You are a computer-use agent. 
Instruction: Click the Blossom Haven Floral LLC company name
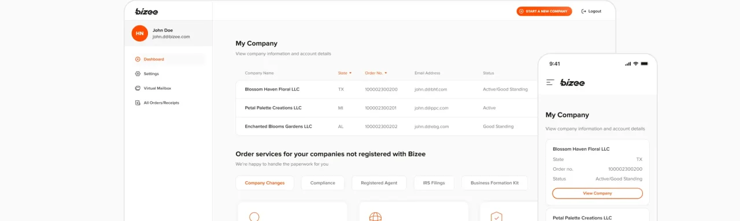click(x=272, y=89)
